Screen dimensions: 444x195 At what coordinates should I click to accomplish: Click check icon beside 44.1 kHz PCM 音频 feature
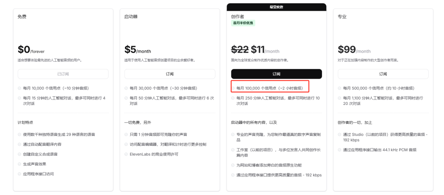[340, 150]
